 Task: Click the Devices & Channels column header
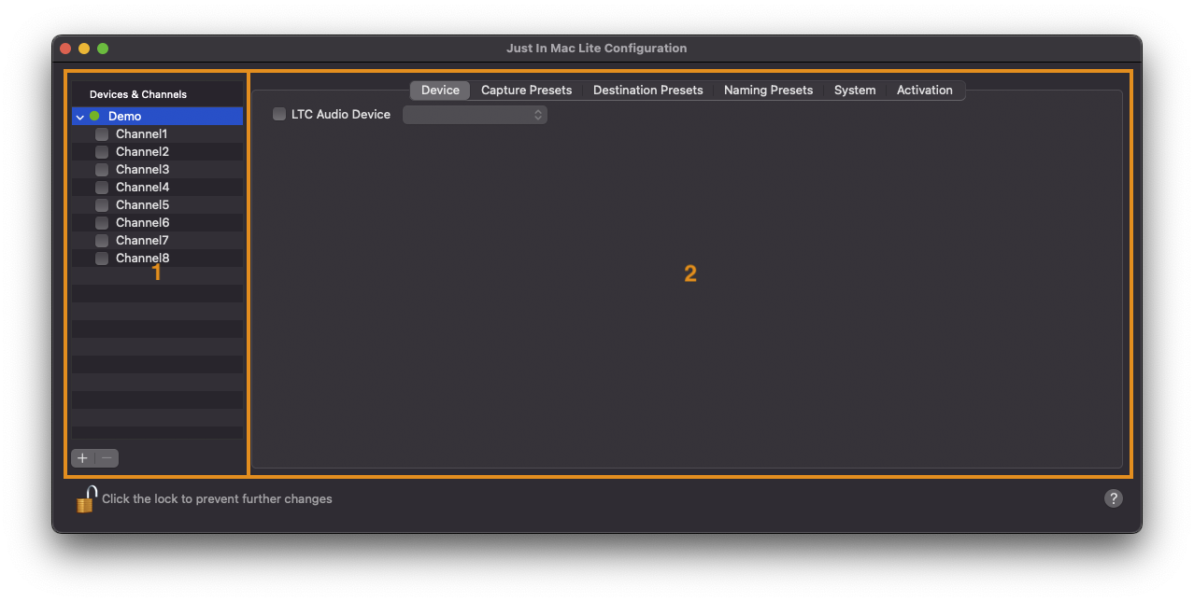click(157, 94)
